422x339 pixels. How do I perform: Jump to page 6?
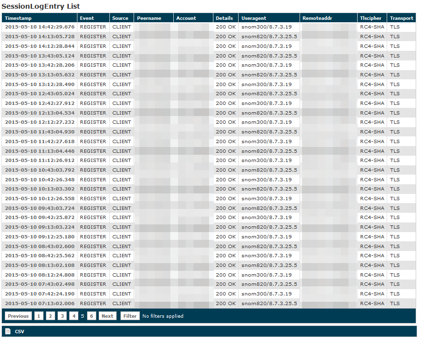[91, 316]
